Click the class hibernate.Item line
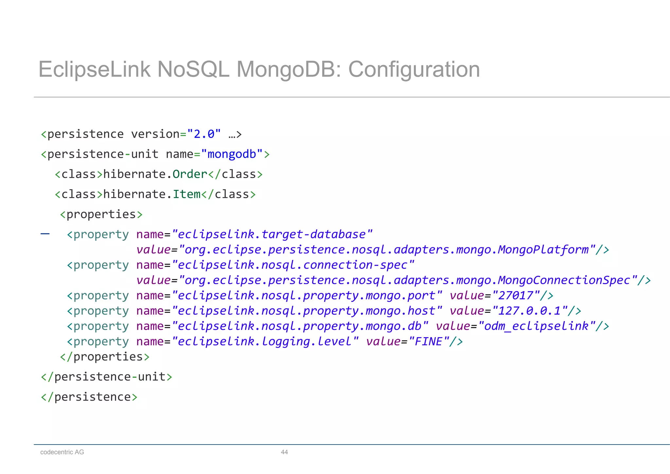670x474 pixels. [x=155, y=194]
